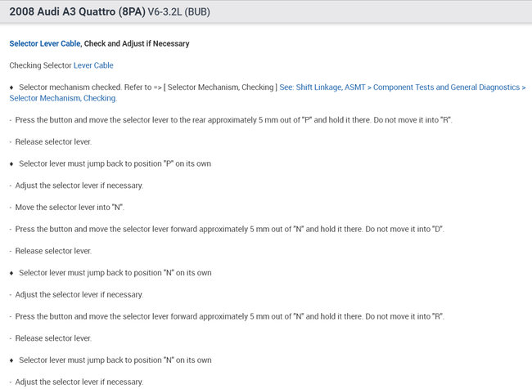
Task: Click the plain "Checking Selector" text
Action: click(40, 65)
